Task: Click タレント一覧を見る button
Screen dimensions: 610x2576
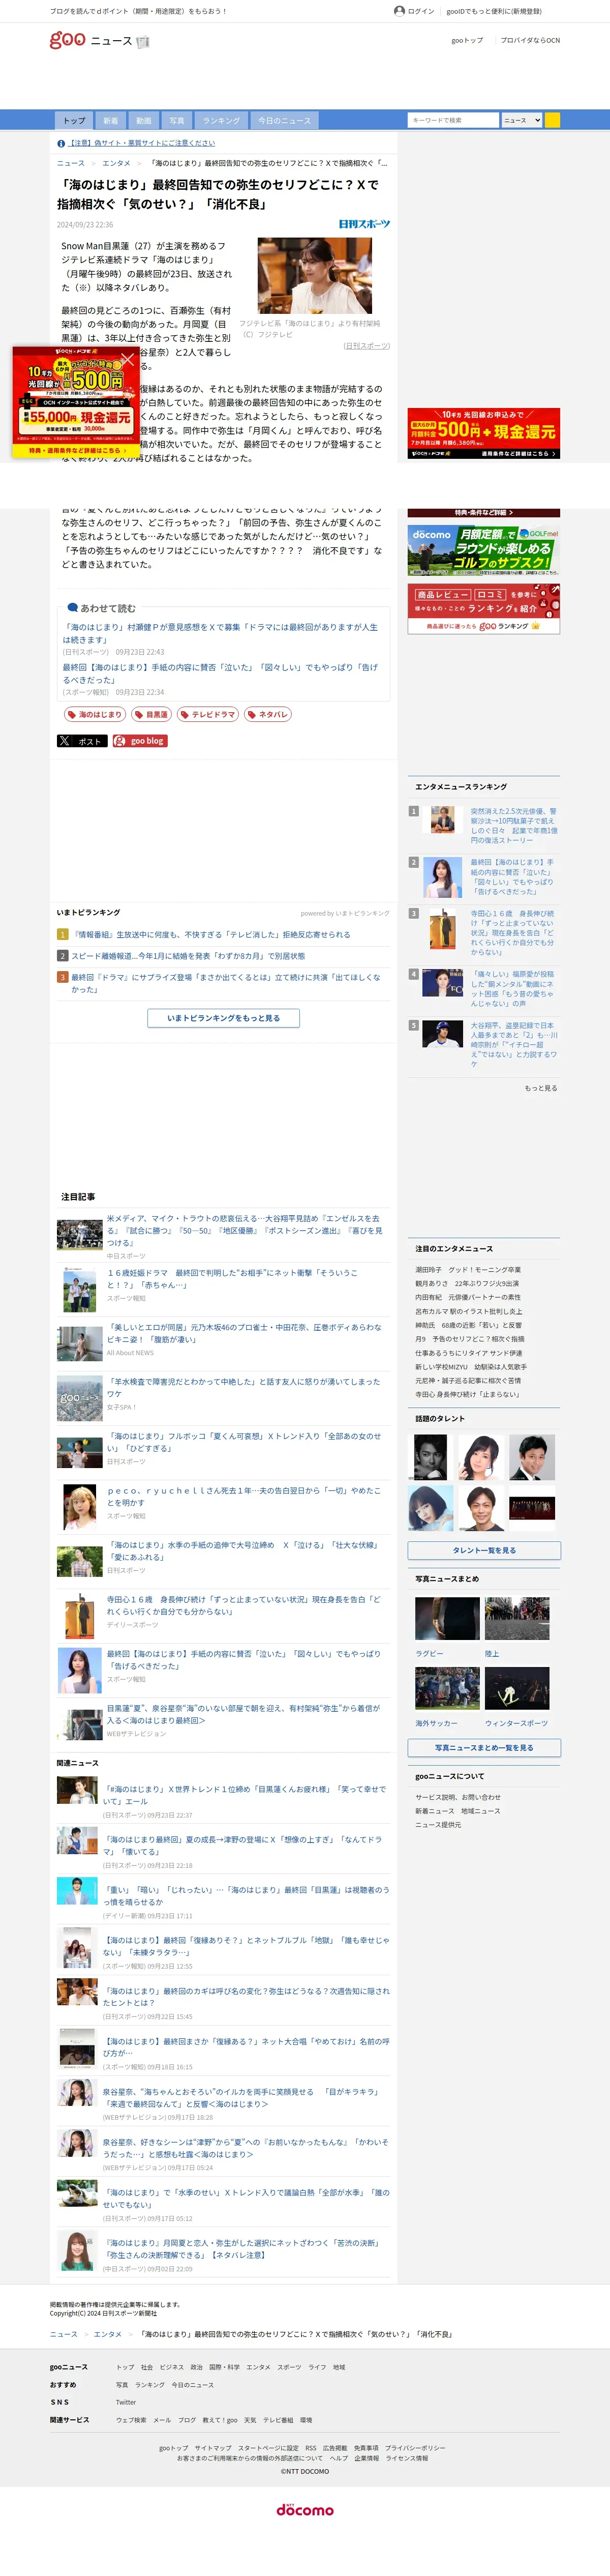Action: [484, 1550]
